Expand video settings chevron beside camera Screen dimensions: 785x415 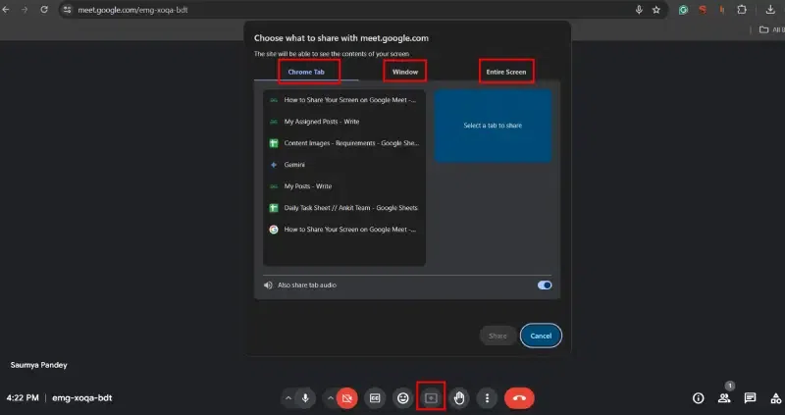point(331,398)
